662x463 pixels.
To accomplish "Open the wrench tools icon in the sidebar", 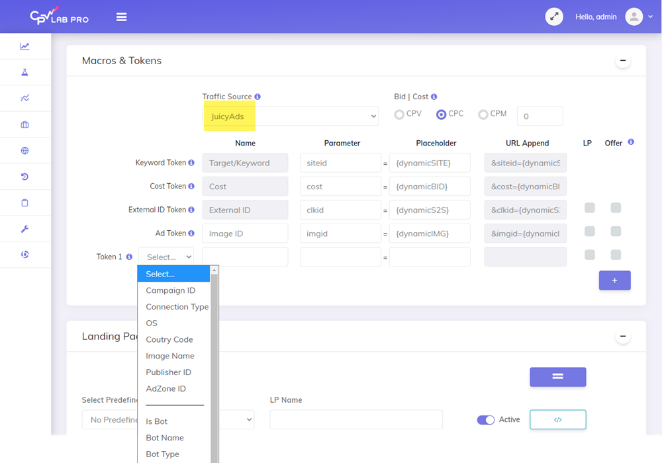I will 24,229.
